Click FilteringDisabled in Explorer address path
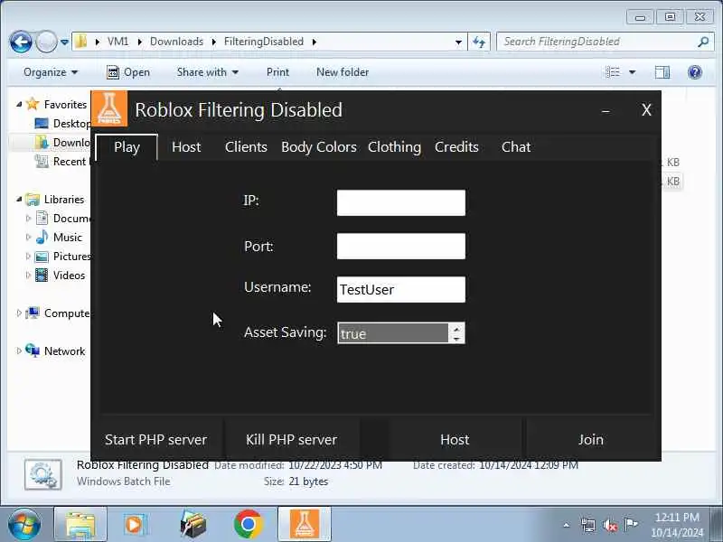Viewport: 723px width, 542px height. [x=264, y=42]
